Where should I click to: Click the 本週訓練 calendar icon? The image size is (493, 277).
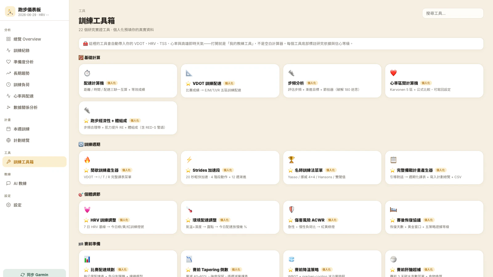(x=8, y=129)
